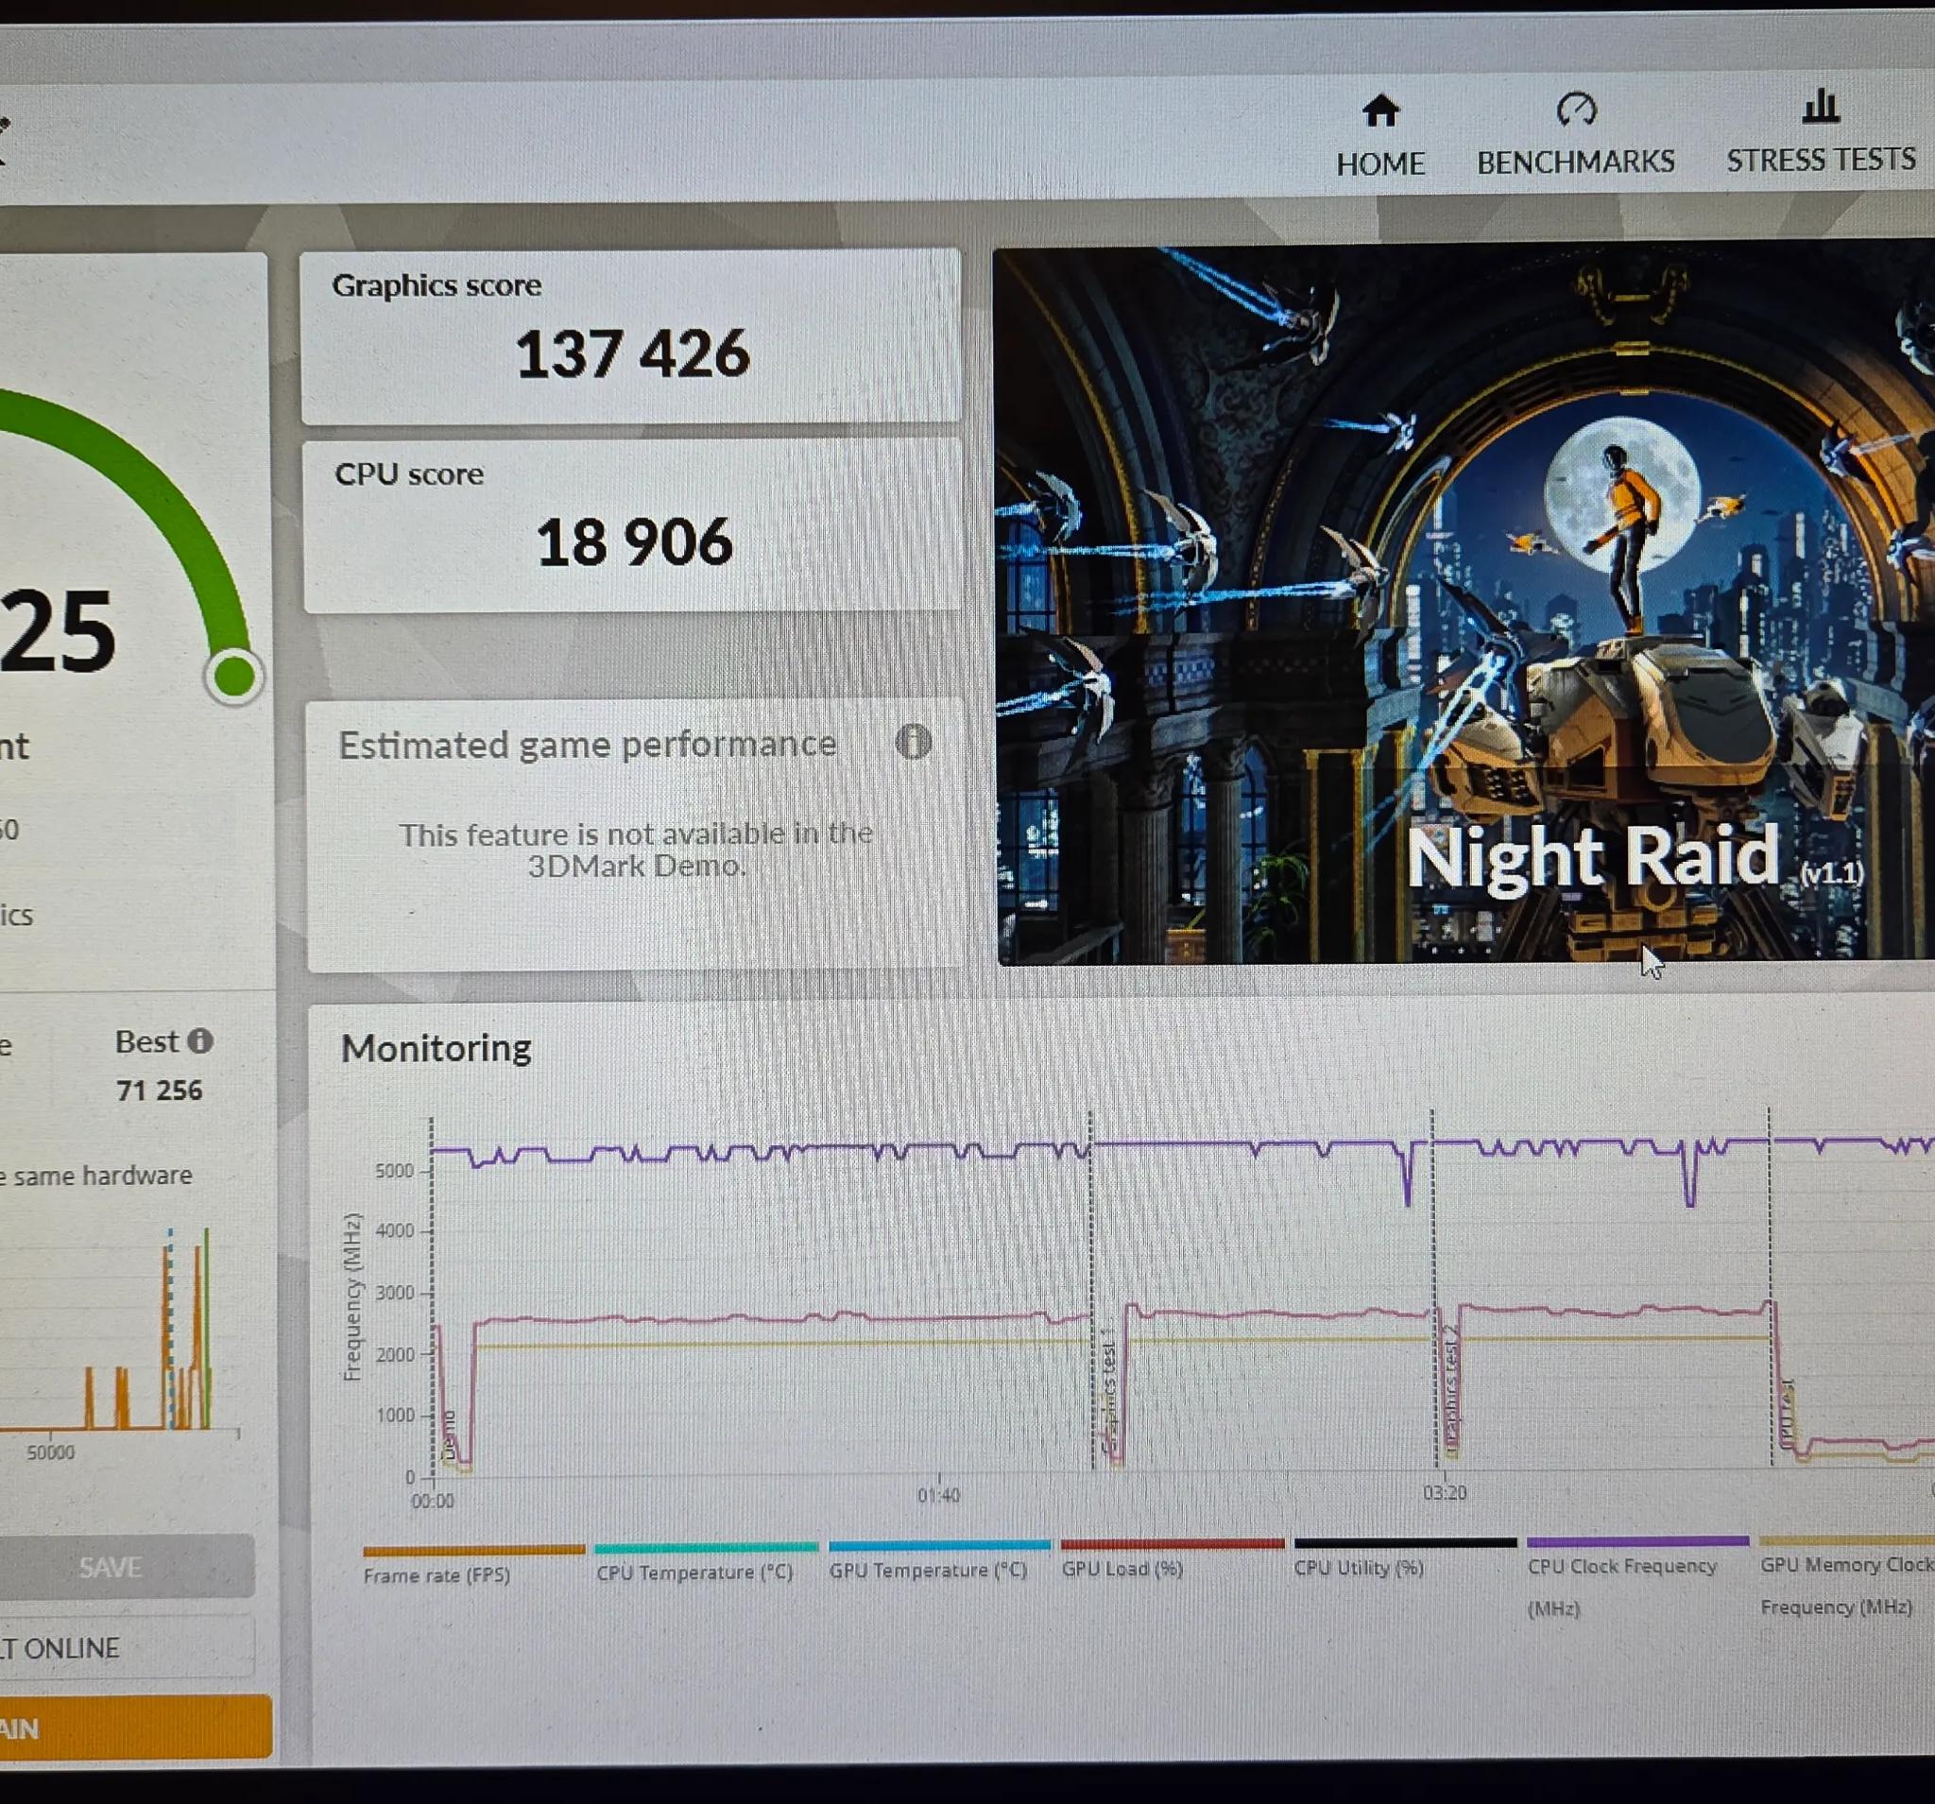This screenshot has width=1935, height=1804.
Task: Click the 'not available in the 3DMark Demo' message
Action: [636, 849]
